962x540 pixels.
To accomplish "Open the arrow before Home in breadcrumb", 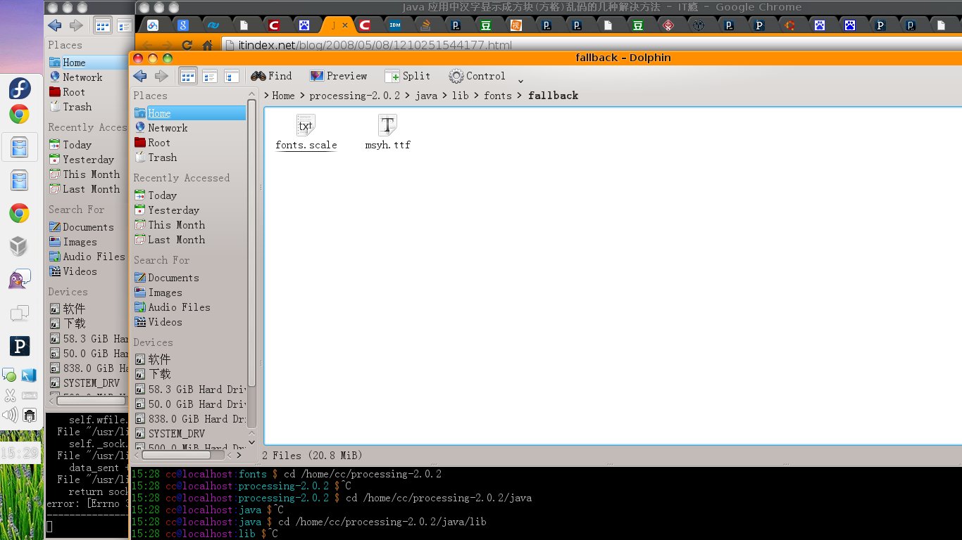I will click(x=267, y=96).
